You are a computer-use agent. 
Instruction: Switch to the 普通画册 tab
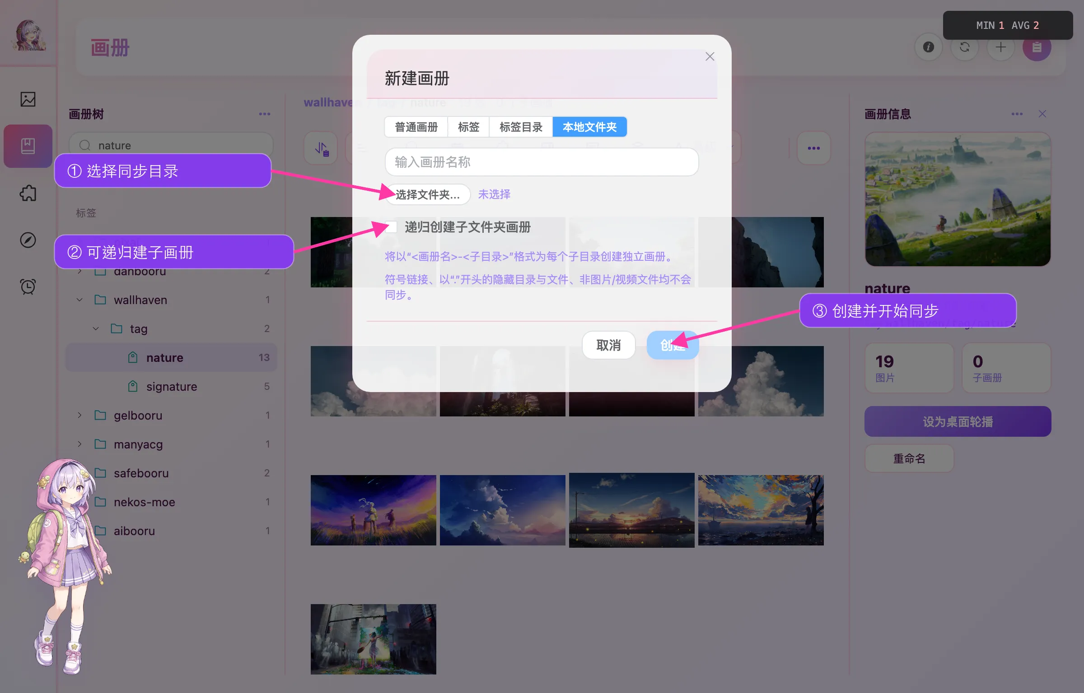[416, 127]
